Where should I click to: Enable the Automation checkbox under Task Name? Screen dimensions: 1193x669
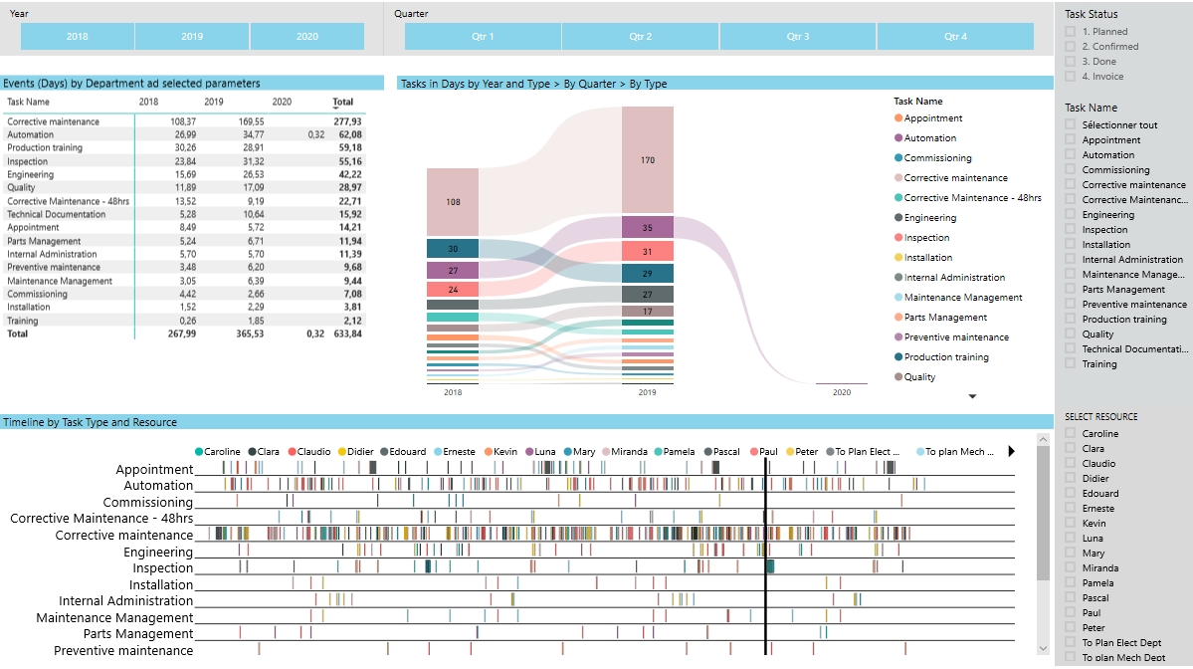click(x=1072, y=154)
